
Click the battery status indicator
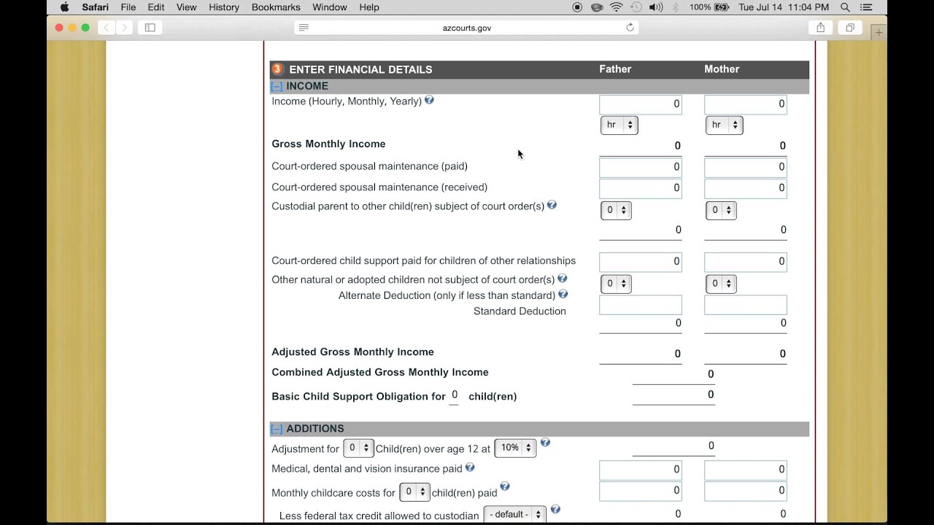click(709, 7)
